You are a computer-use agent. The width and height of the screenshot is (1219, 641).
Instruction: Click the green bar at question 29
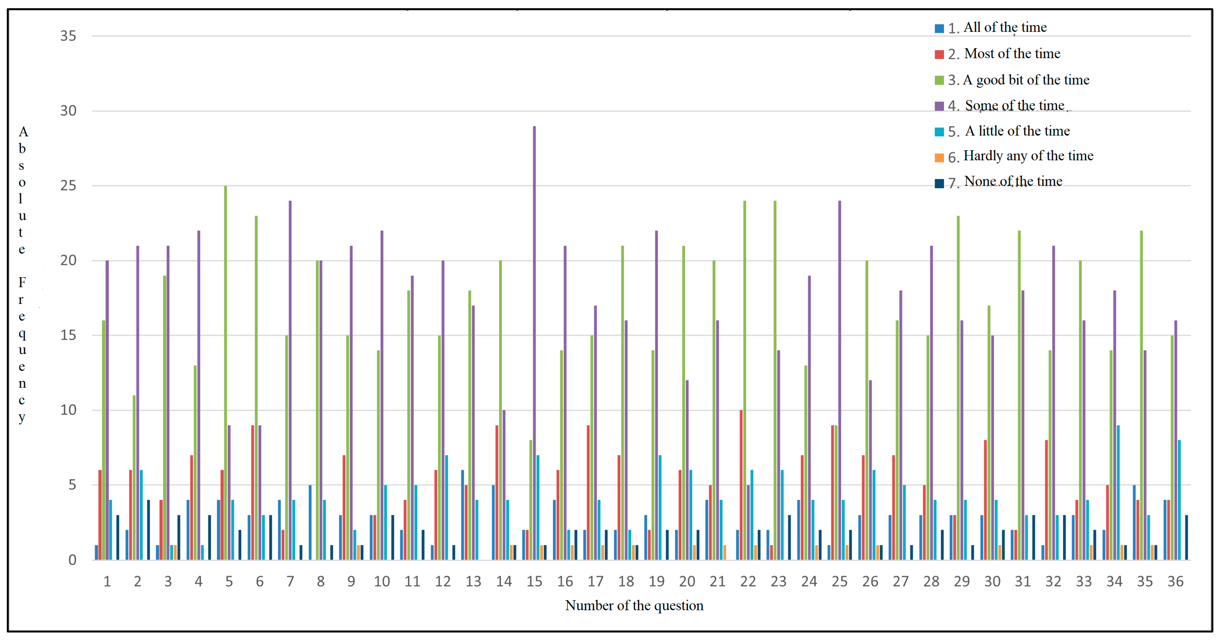(958, 388)
